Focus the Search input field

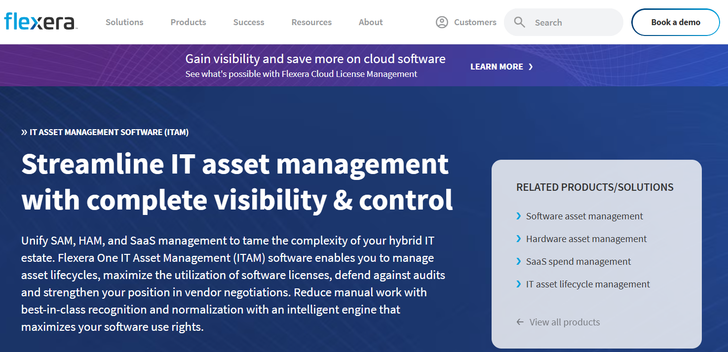click(564, 22)
